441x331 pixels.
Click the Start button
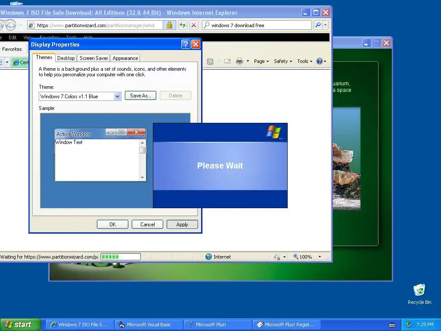pyautogui.click(x=20, y=325)
